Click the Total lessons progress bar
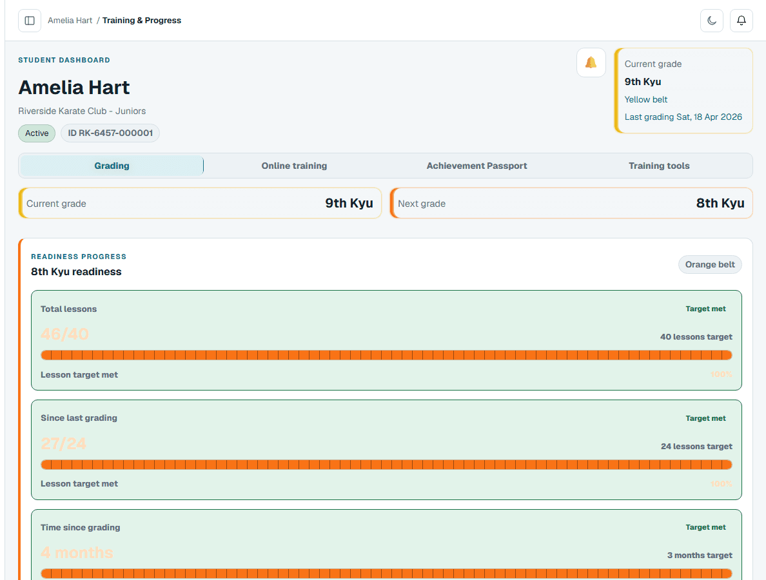The height and width of the screenshot is (580, 766). click(386, 355)
